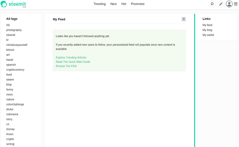Open the cryptocurrency tag
239x147 pixels.
point(15,70)
